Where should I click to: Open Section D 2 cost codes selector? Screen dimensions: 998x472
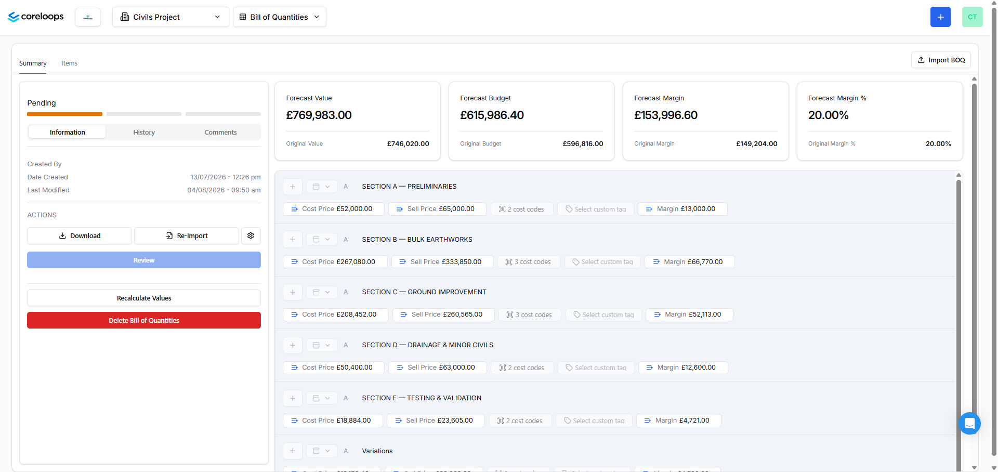[522, 368]
